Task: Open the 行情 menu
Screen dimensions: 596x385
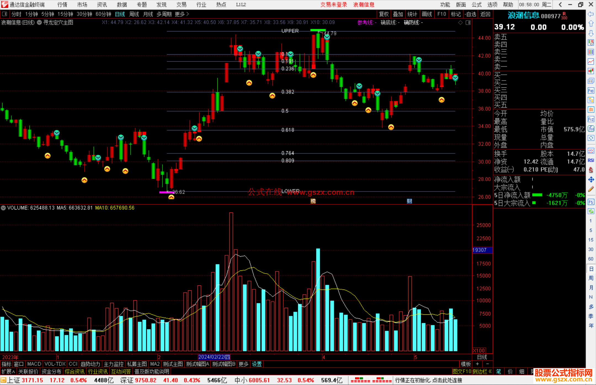Action: coord(62,5)
